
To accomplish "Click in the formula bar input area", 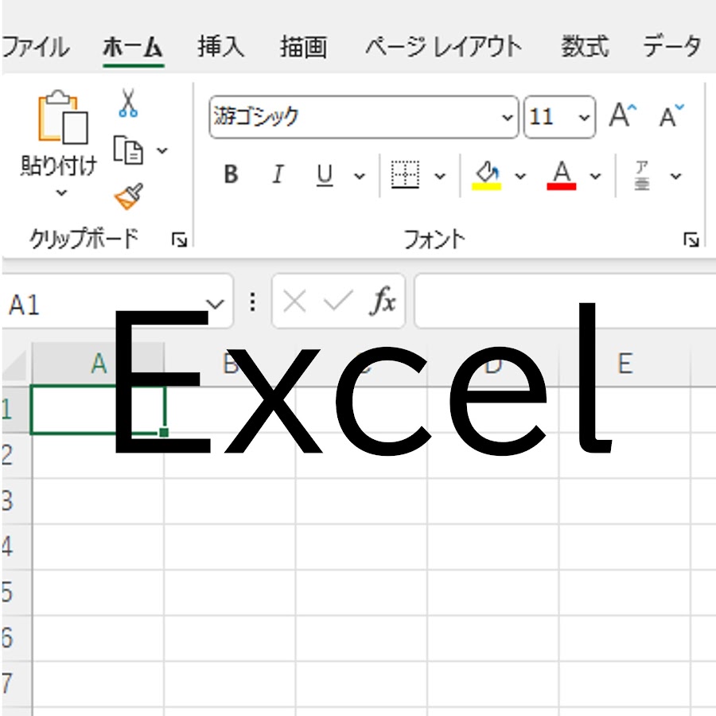I will pyautogui.click(x=565, y=301).
